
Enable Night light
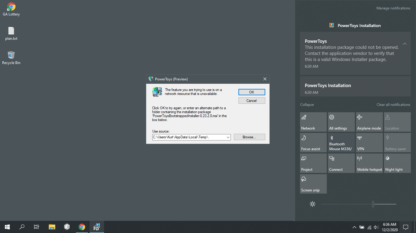(x=397, y=163)
